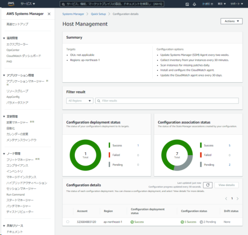Viewport: 248px width, 235px height.
Task: Click the search magnifier in Filter results field
Action: tap(99, 101)
